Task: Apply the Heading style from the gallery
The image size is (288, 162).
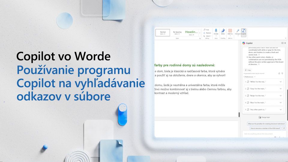Action: point(191,33)
